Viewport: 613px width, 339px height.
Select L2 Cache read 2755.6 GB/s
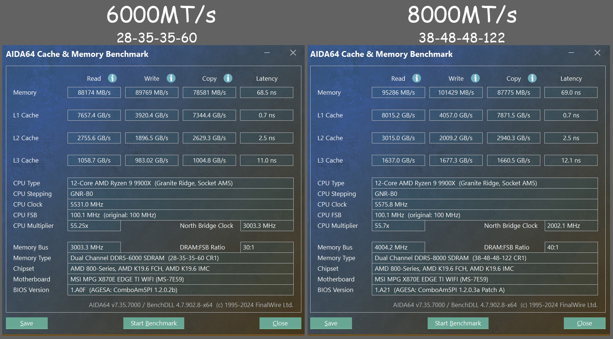[x=94, y=138]
